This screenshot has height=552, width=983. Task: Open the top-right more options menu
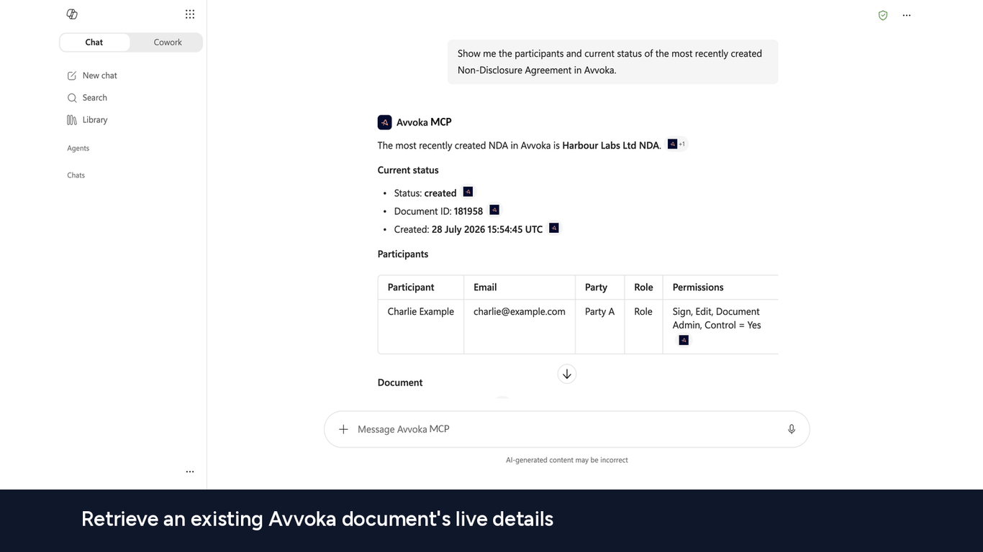coord(907,15)
